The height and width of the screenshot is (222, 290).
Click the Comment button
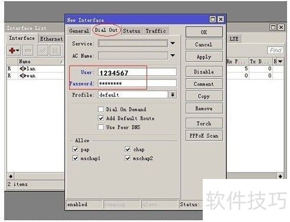click(x=204, y=84)
